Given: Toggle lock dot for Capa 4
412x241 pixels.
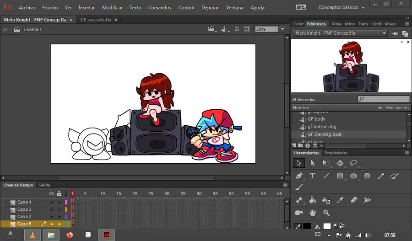Looking at the screenshot, I should (x=59, y=203).
